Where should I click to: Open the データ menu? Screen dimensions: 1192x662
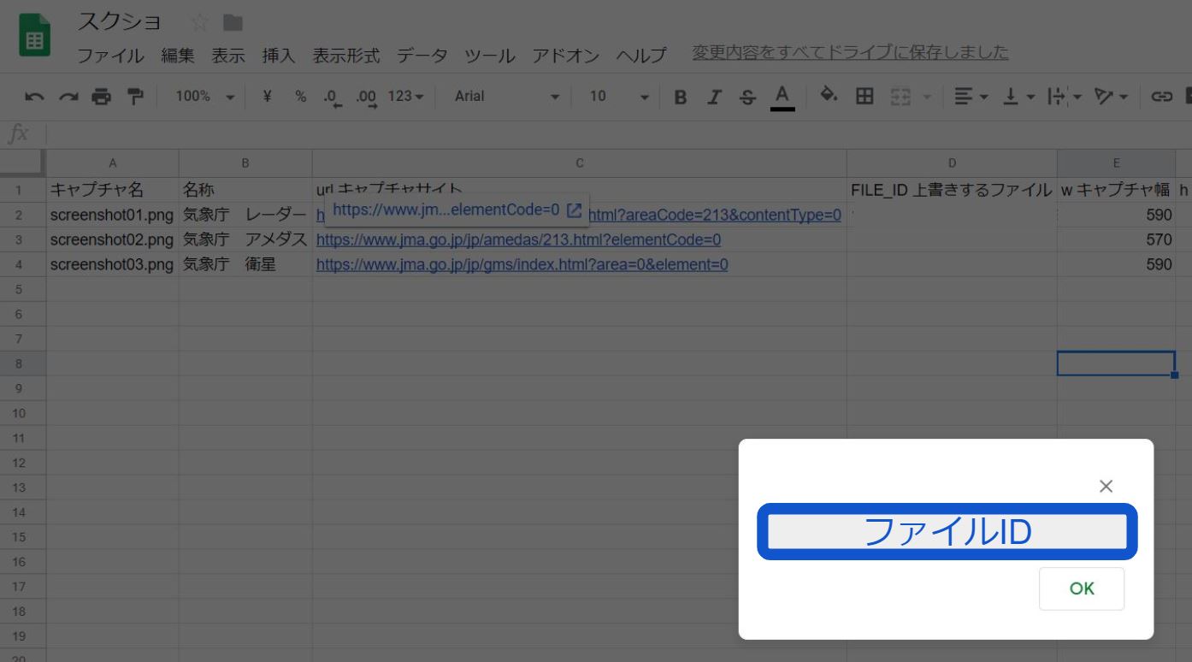pyautogui.click(x=422, y=56)
